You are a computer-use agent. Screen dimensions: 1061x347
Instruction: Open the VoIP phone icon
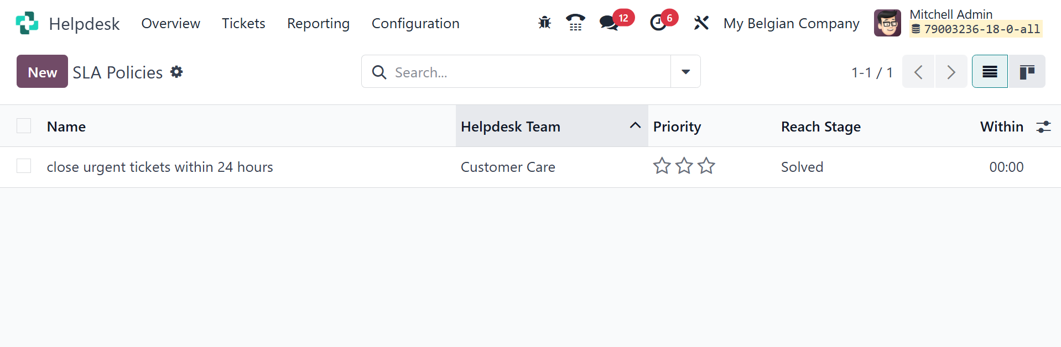(575, 23)
